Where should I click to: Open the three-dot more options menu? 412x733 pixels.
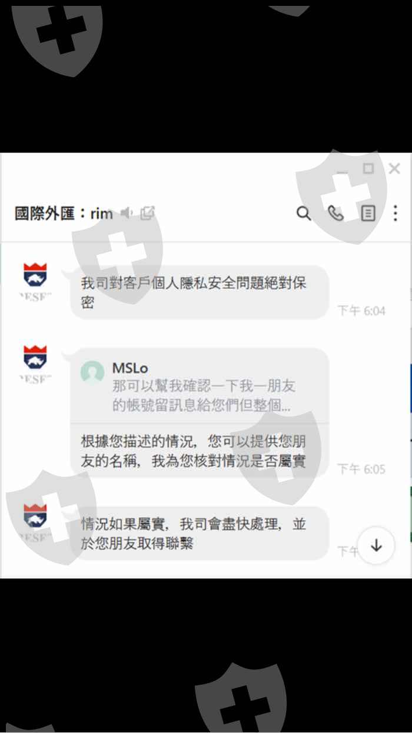(396, 213)
